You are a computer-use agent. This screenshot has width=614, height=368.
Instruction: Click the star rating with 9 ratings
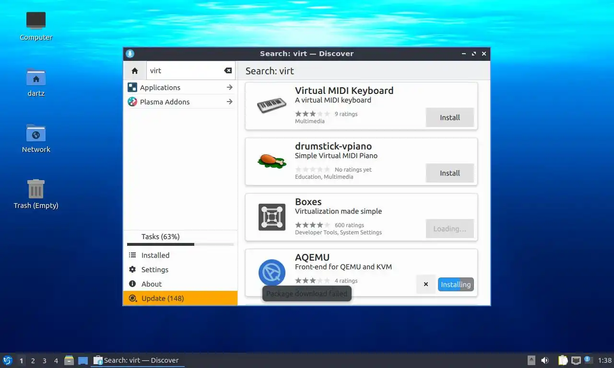(x=313, y=114)
